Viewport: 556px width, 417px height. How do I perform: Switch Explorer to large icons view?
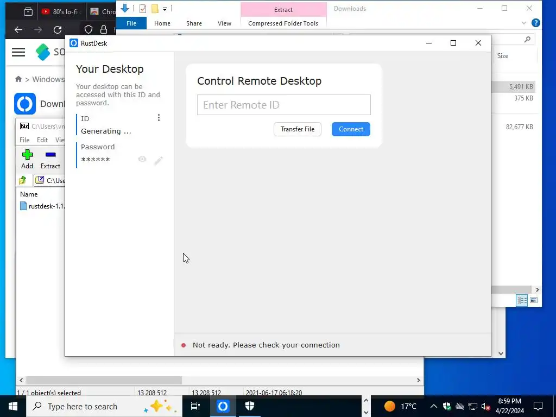pos(534,300)
